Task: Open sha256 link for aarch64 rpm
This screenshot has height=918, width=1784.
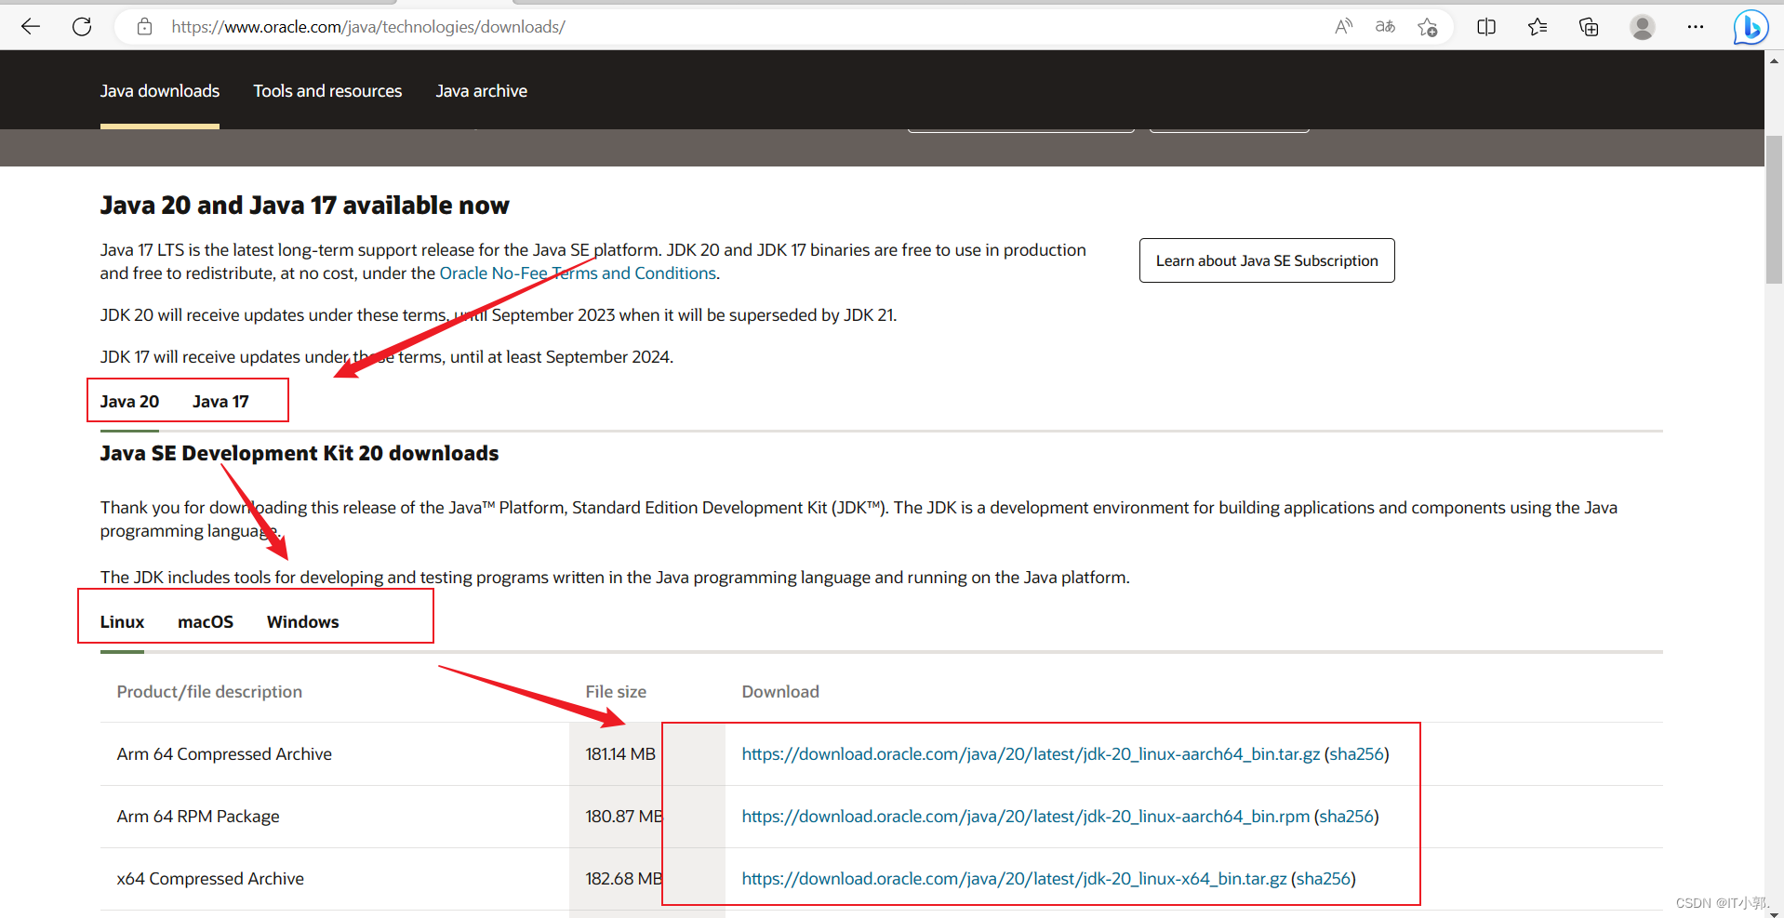Action: tap(1346, 817)
